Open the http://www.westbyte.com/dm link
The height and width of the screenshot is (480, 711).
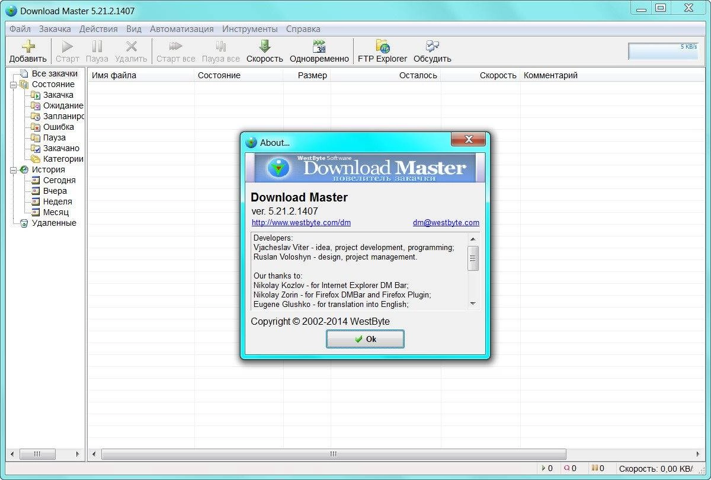pyautogui.click(x=301, y=223)
